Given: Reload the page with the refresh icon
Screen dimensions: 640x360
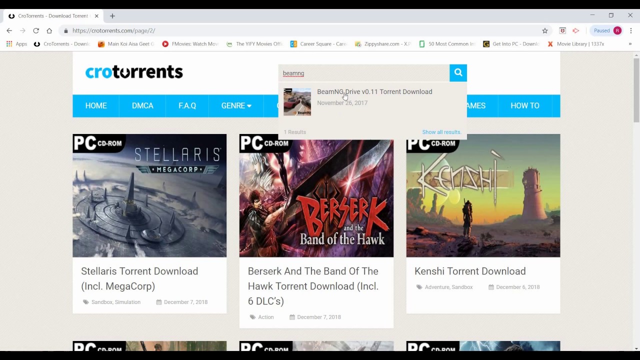Looking at the screenshot, I should pyautogui.click(x=36, y=30).
